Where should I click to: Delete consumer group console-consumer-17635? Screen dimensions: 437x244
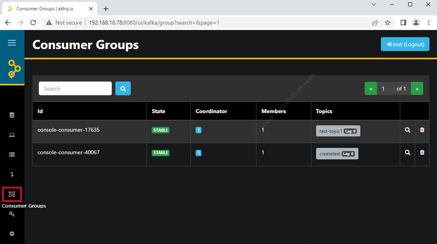(x=422, y=130)
